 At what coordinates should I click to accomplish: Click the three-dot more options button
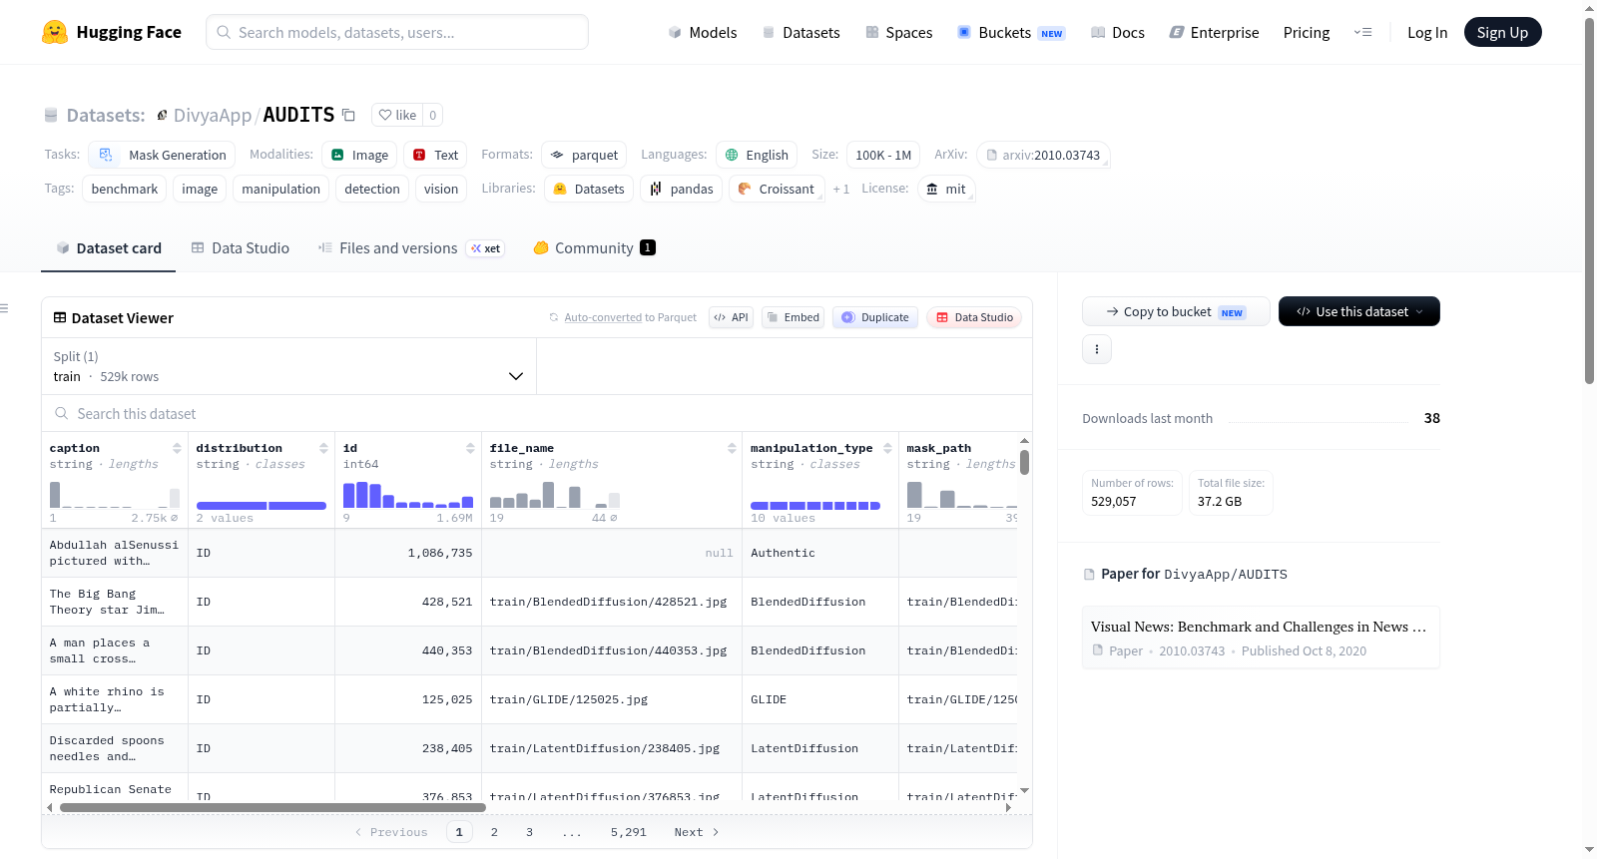point(1097,349)
